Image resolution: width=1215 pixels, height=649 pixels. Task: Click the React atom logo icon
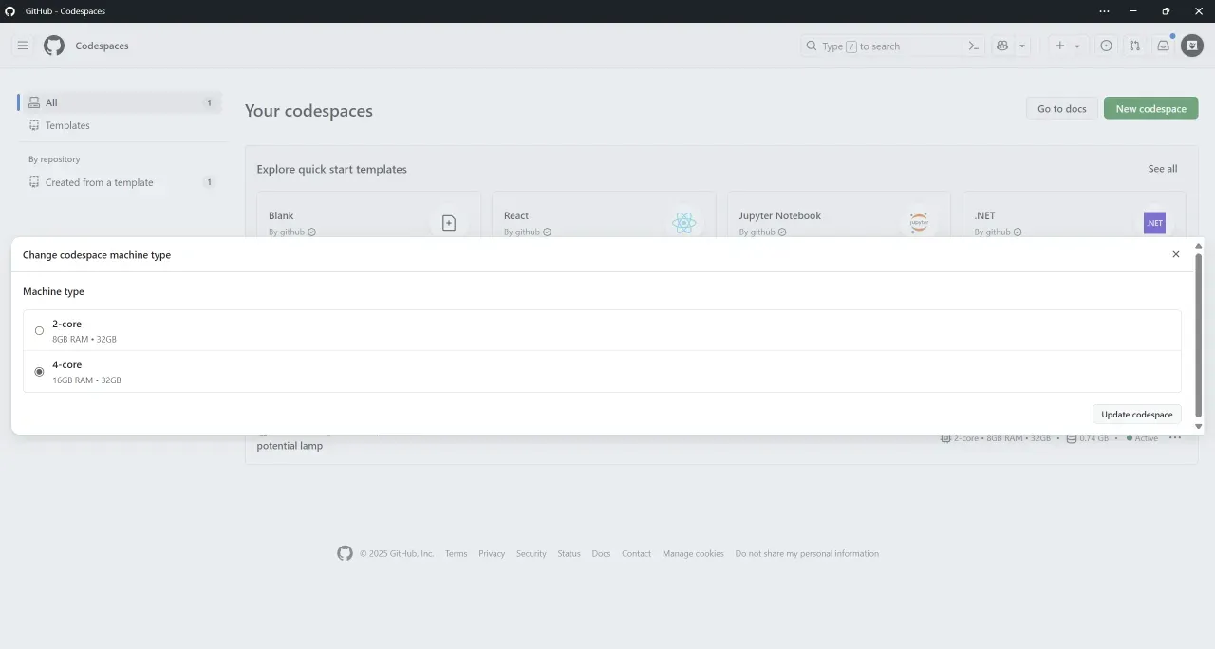[x=684, y=223]
